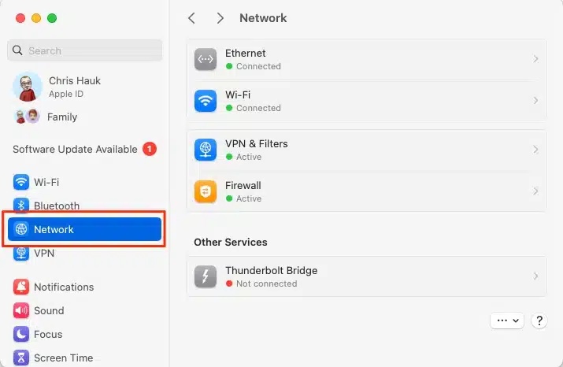The image size is (563, 367).
Task: Click the Notifications bell icon in sidebar
Action: pos(21,287)
